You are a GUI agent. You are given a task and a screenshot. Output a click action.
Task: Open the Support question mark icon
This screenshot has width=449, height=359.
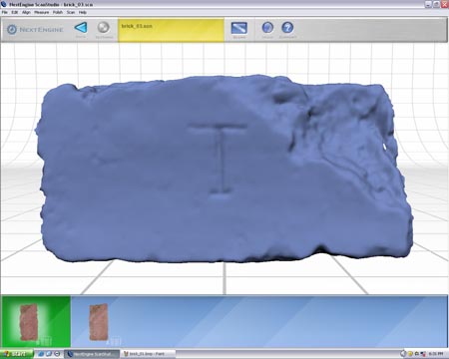[287, 28]
